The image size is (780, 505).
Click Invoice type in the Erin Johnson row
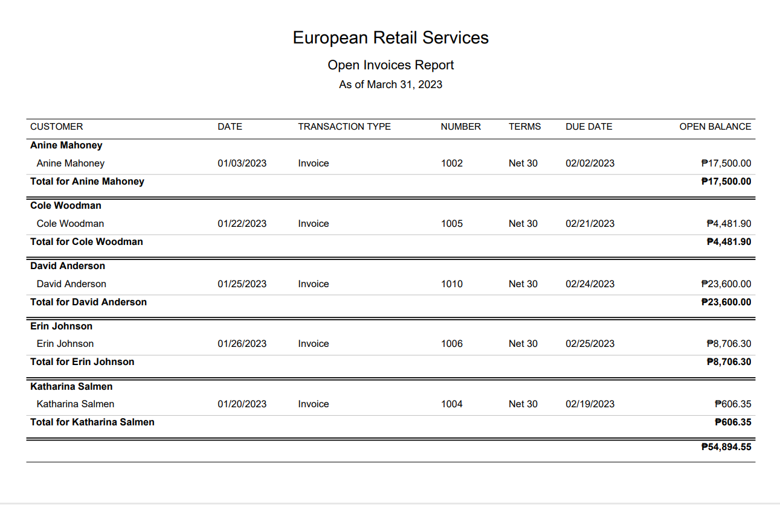pyautogui.click(x=314, y=344)
